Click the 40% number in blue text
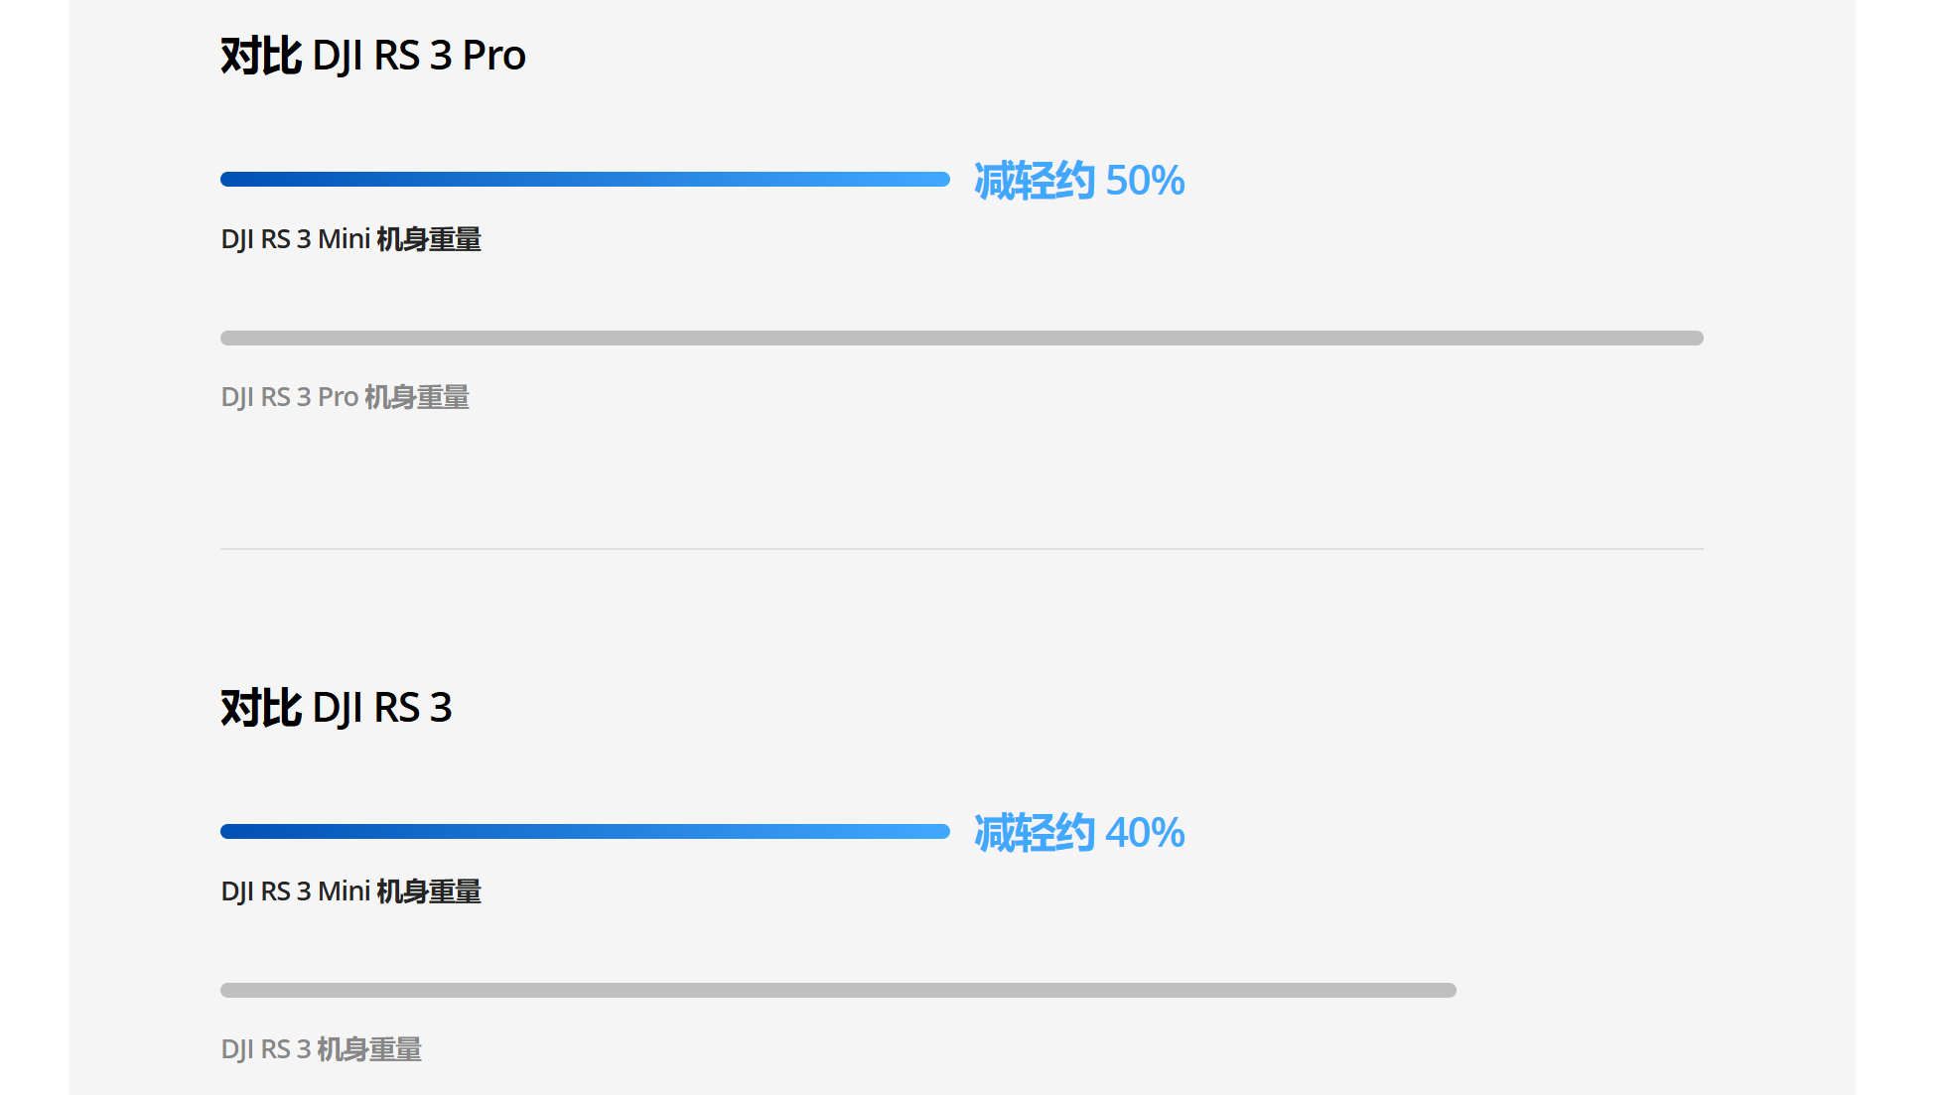The image size is (1946, 1095). pos(1145,833)
